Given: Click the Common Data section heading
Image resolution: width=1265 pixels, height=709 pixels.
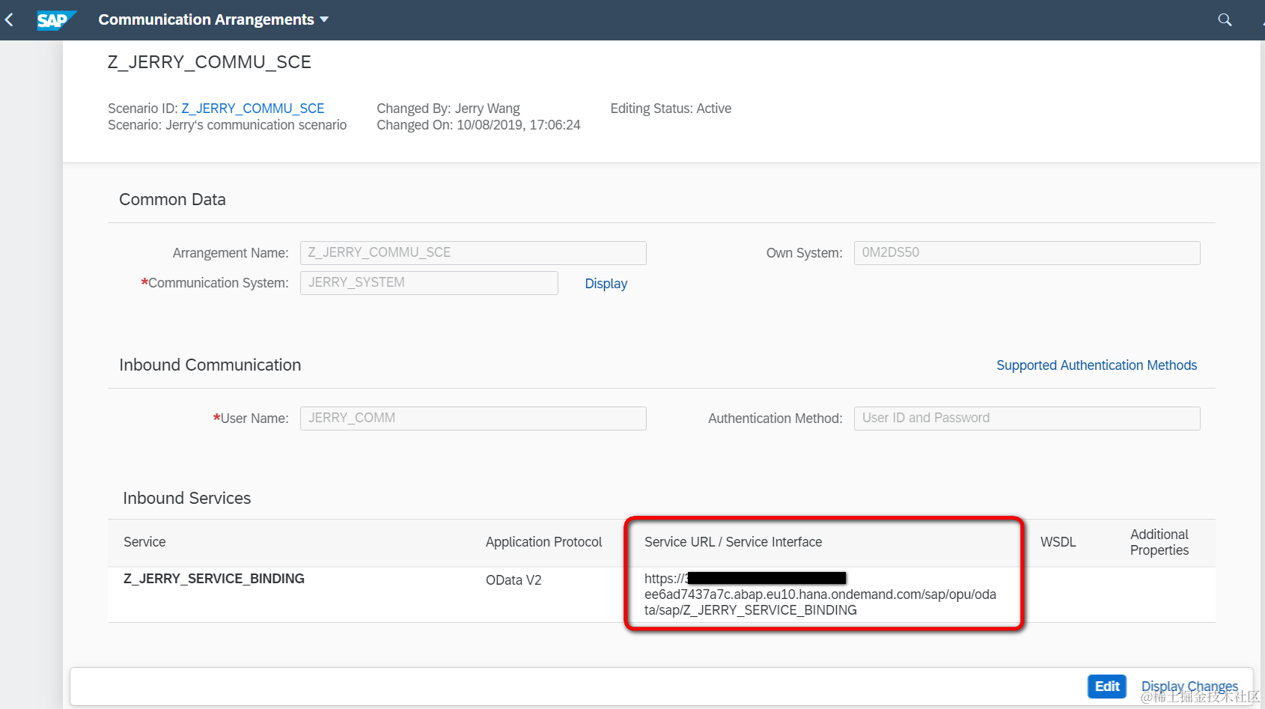Looking at the screenshot, I should (x=172, y=200).
